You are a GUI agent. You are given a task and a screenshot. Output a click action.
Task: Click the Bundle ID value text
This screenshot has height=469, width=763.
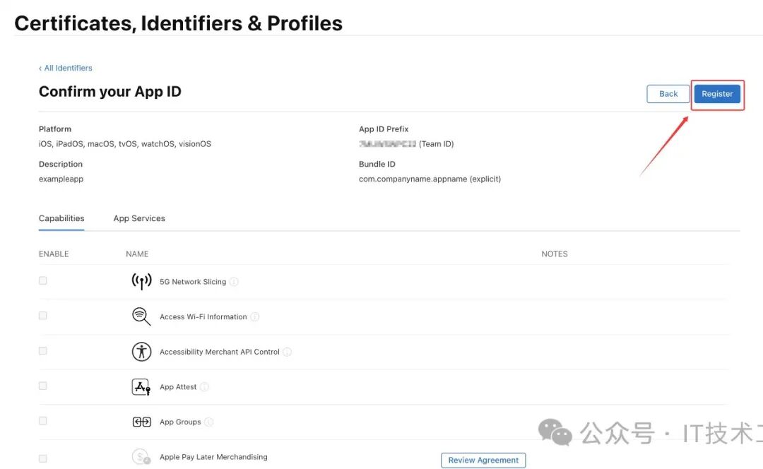tap(430, 179)
